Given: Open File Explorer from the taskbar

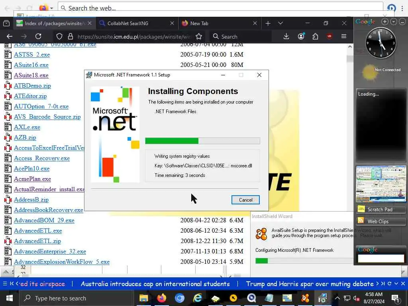Looking at the screenshot, I should (x=143, y=298).
